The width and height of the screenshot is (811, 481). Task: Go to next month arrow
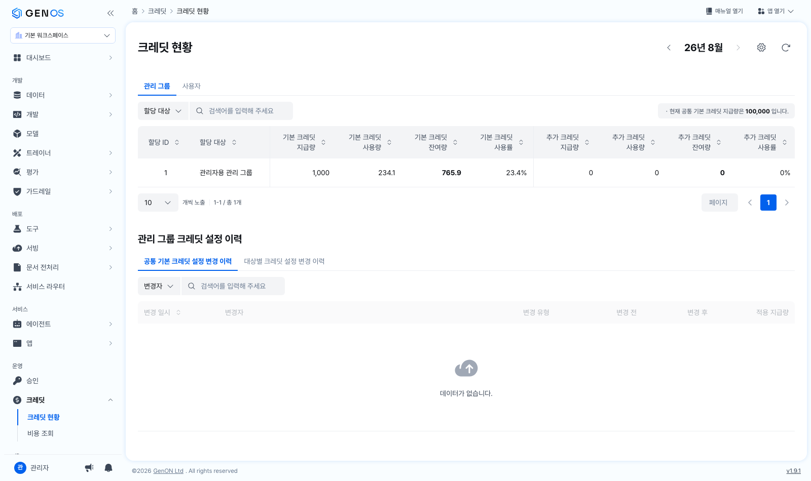[x=738, y=48]
